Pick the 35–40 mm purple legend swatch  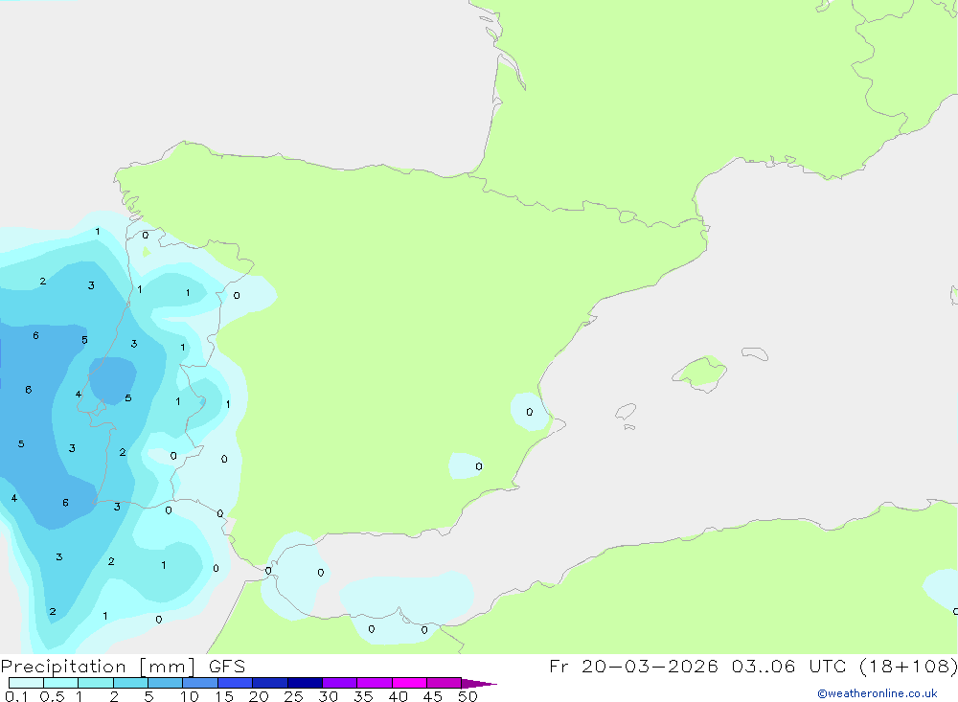tap(375, 683)
